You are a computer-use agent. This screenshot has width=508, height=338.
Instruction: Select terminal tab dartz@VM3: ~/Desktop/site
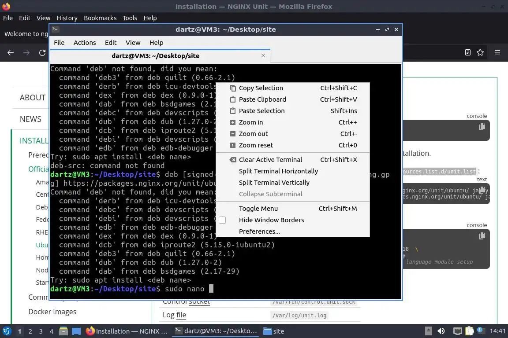pos(156,56)
